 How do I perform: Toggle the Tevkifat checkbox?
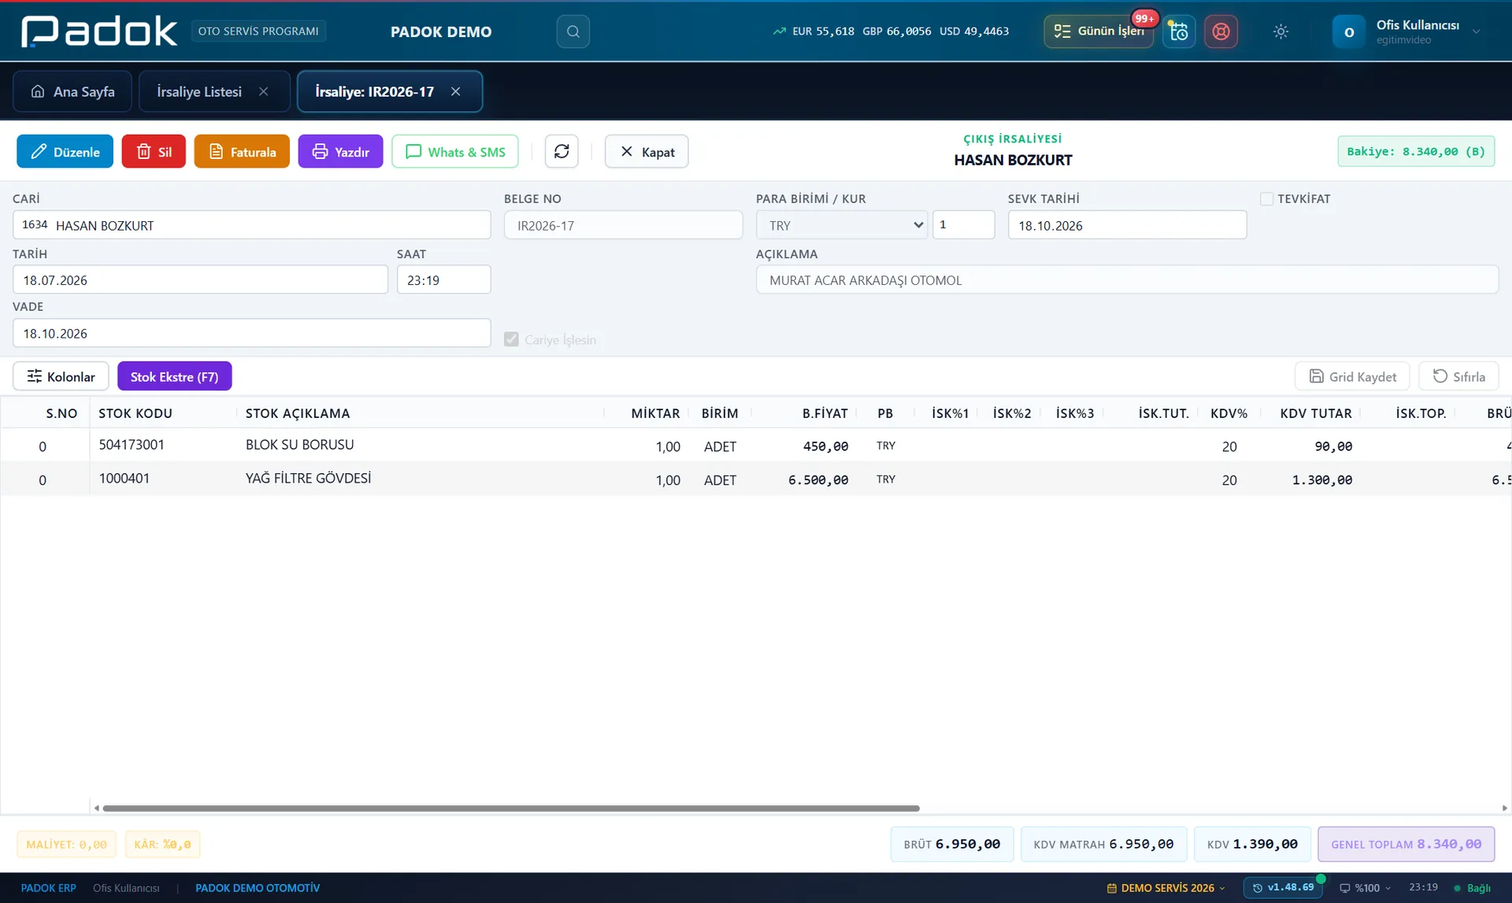1266,199
